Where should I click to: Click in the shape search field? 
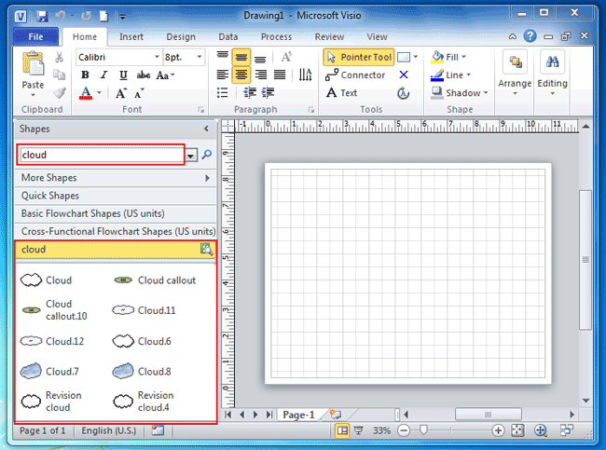(101, 155)
